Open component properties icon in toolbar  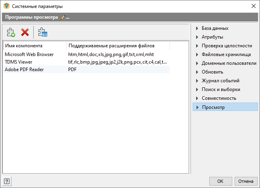coord(43,32)
